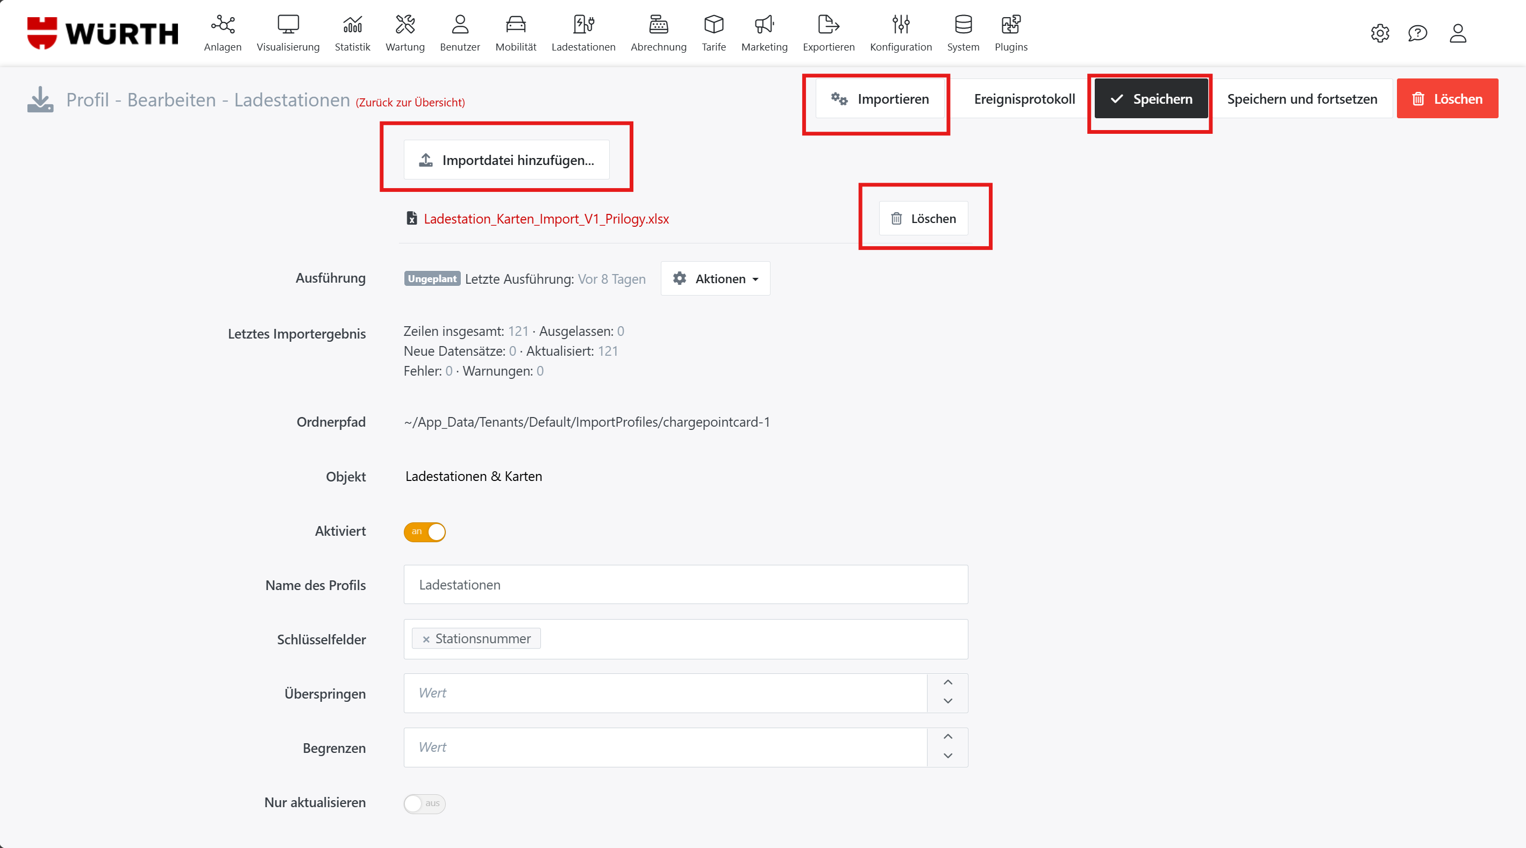1526x848 pixels.
Task: Expand the Aktionen dropdown
Action: tap(716, 279)
